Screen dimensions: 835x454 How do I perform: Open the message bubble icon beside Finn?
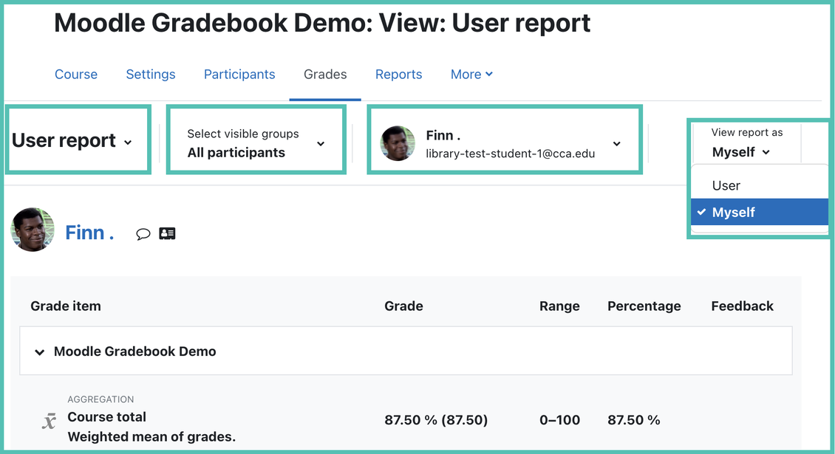click(x=143, y=234)
